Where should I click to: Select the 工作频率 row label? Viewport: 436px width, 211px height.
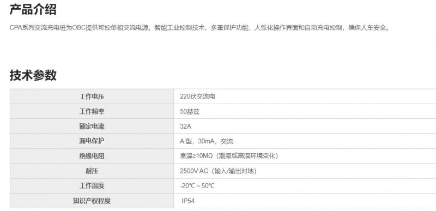point(92,111)
